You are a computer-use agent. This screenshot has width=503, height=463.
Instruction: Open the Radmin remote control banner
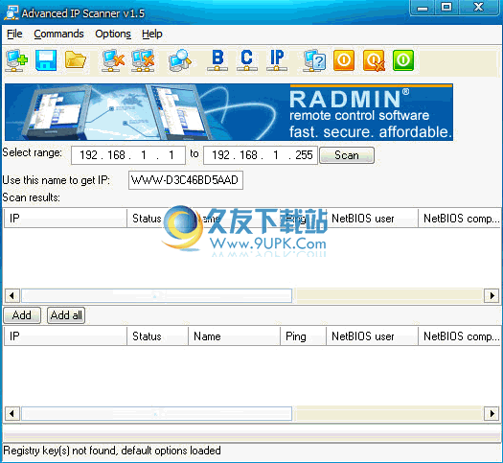229,112
